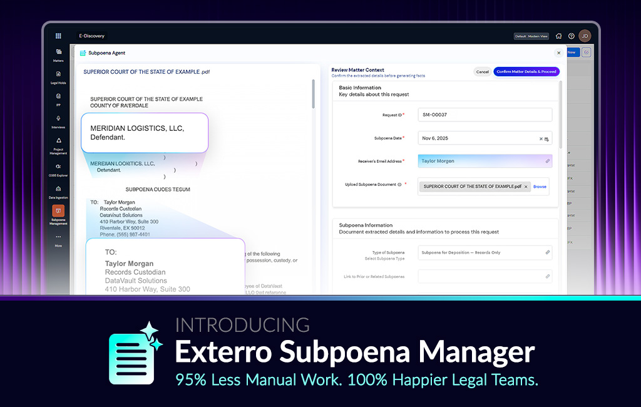Open Legal Holds in the sidebar
Screen dimensions: 641x407
[58, 77]
